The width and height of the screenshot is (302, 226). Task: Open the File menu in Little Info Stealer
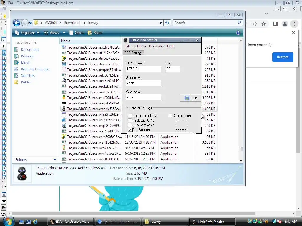(128, 46)
